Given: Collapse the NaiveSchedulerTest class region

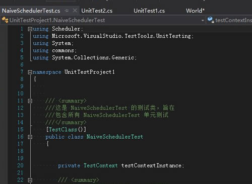Looking at the screenshot, I should coord(30,137).
